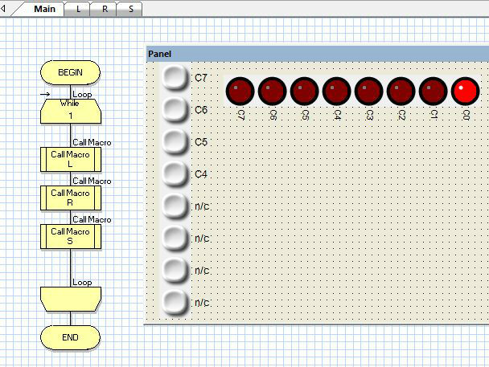Switch to the L macro tab
The width and height of the screenshot is (489, 367).
(x=77, y=9)
